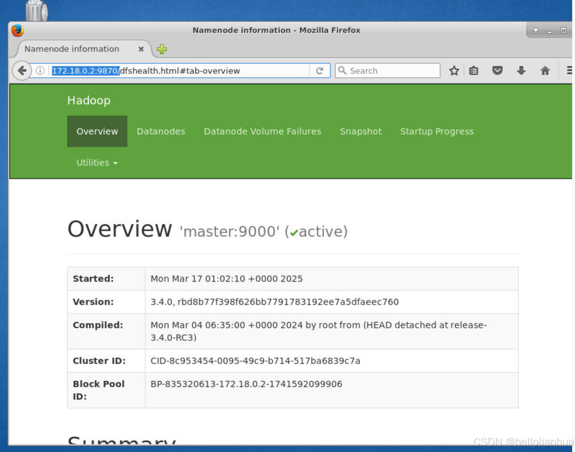Select the Namenode information browser tab
Viewport: 575px width, 452px height.
click(82, 49)
